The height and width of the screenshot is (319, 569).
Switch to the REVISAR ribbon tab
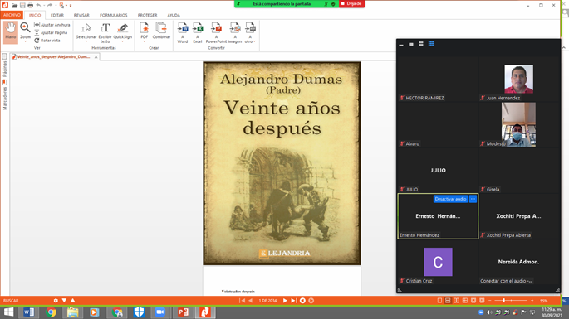[81, 15]
